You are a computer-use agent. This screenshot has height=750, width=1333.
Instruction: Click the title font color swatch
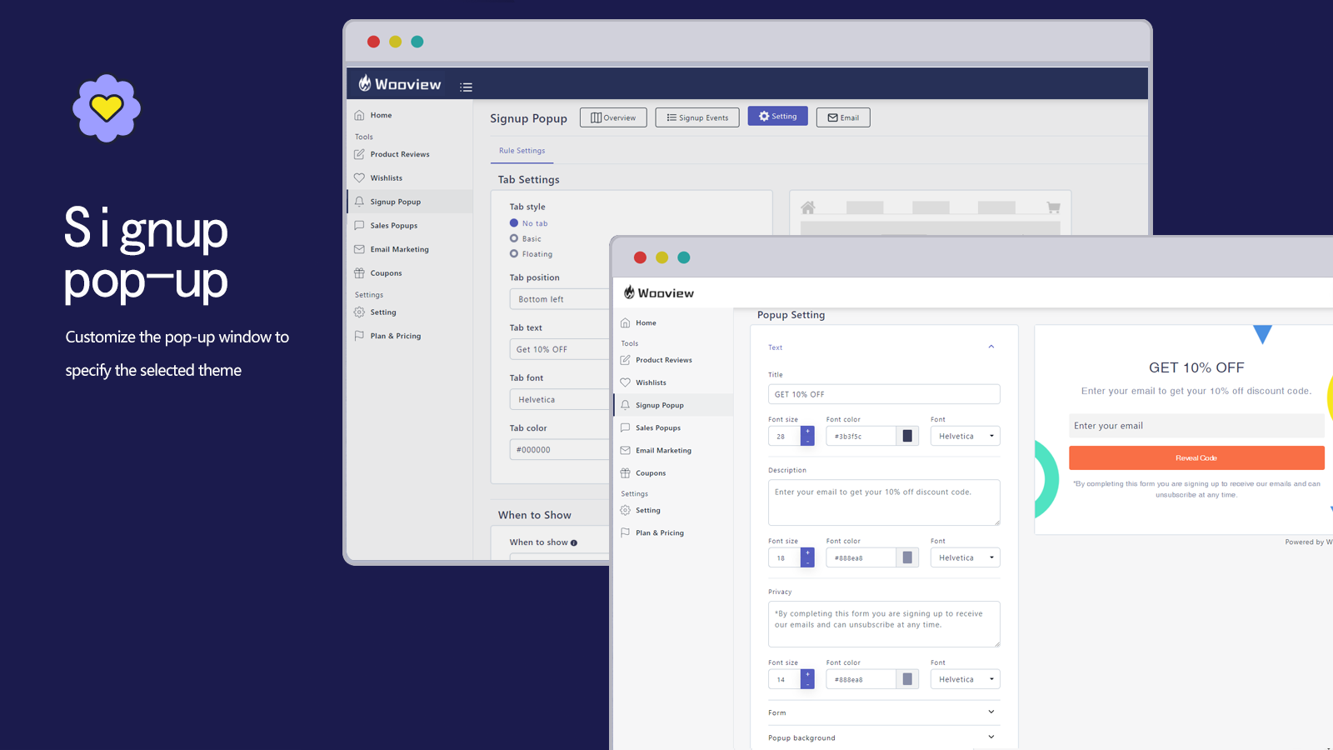pos(907,435)
